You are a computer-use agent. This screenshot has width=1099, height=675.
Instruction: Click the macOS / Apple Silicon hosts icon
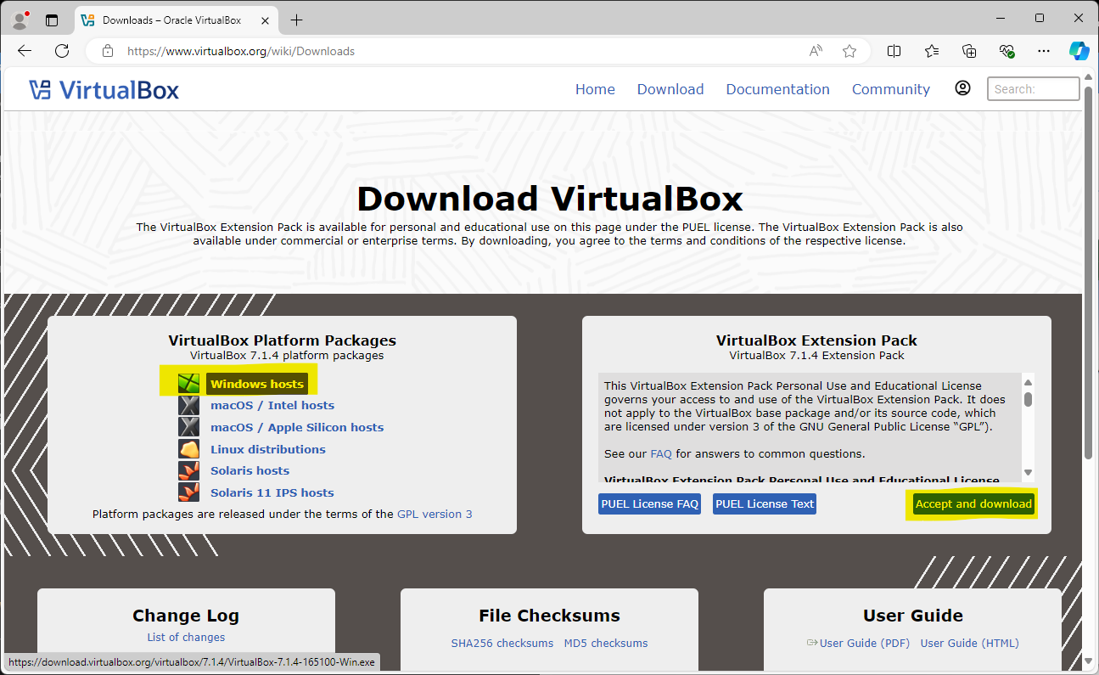188,426
